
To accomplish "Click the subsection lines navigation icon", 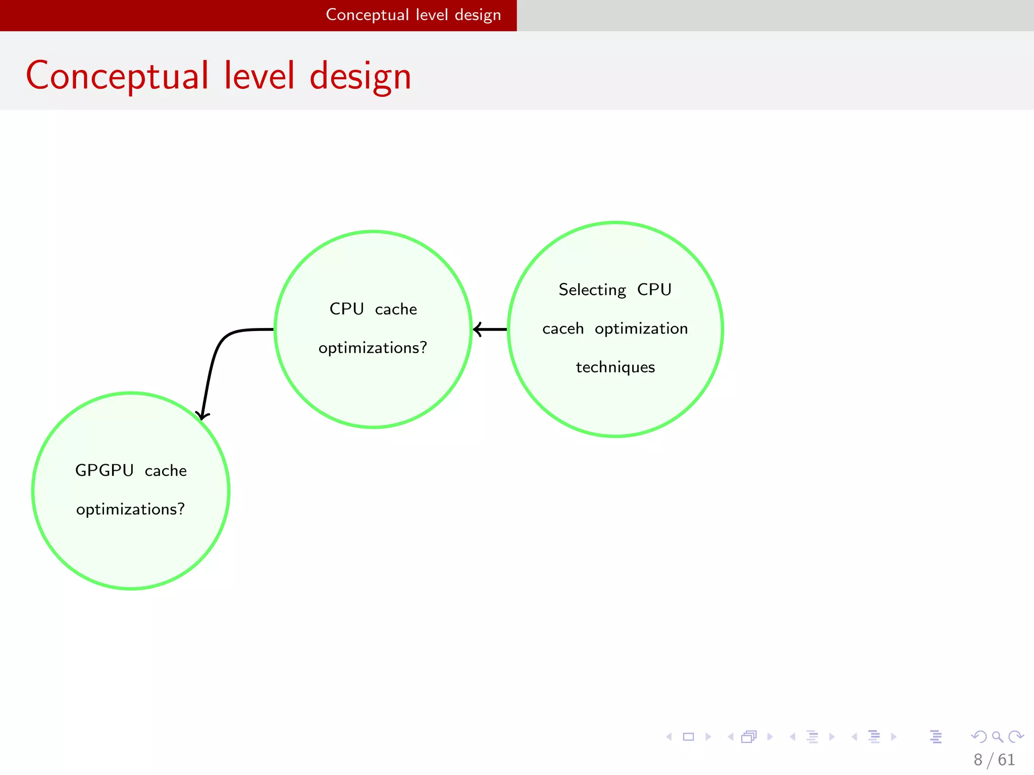I will (812, 737).
